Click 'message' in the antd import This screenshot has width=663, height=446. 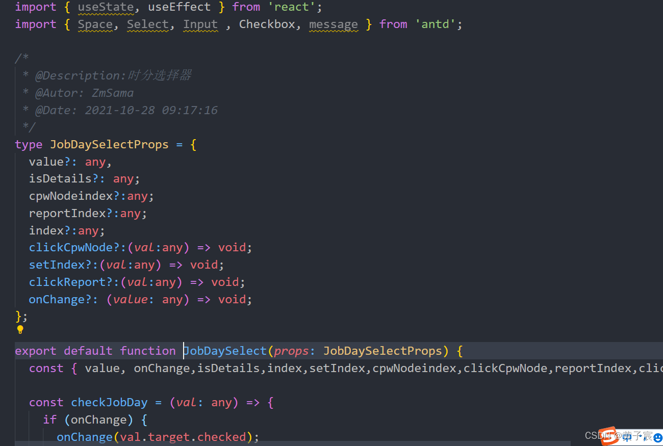334,24
